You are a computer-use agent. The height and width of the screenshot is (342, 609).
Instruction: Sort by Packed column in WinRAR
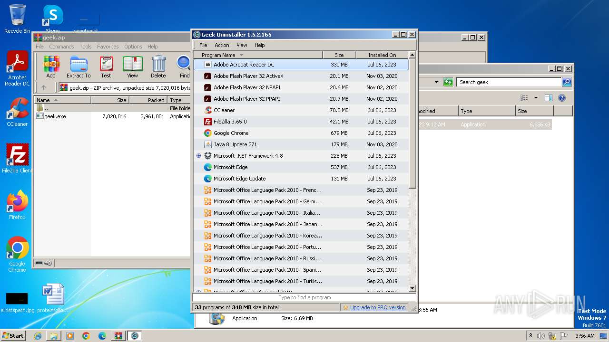point(148,100)
